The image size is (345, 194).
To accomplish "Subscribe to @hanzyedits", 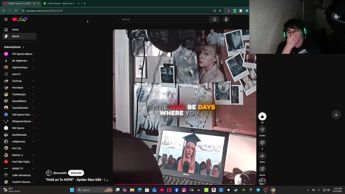I will (76, 173).
